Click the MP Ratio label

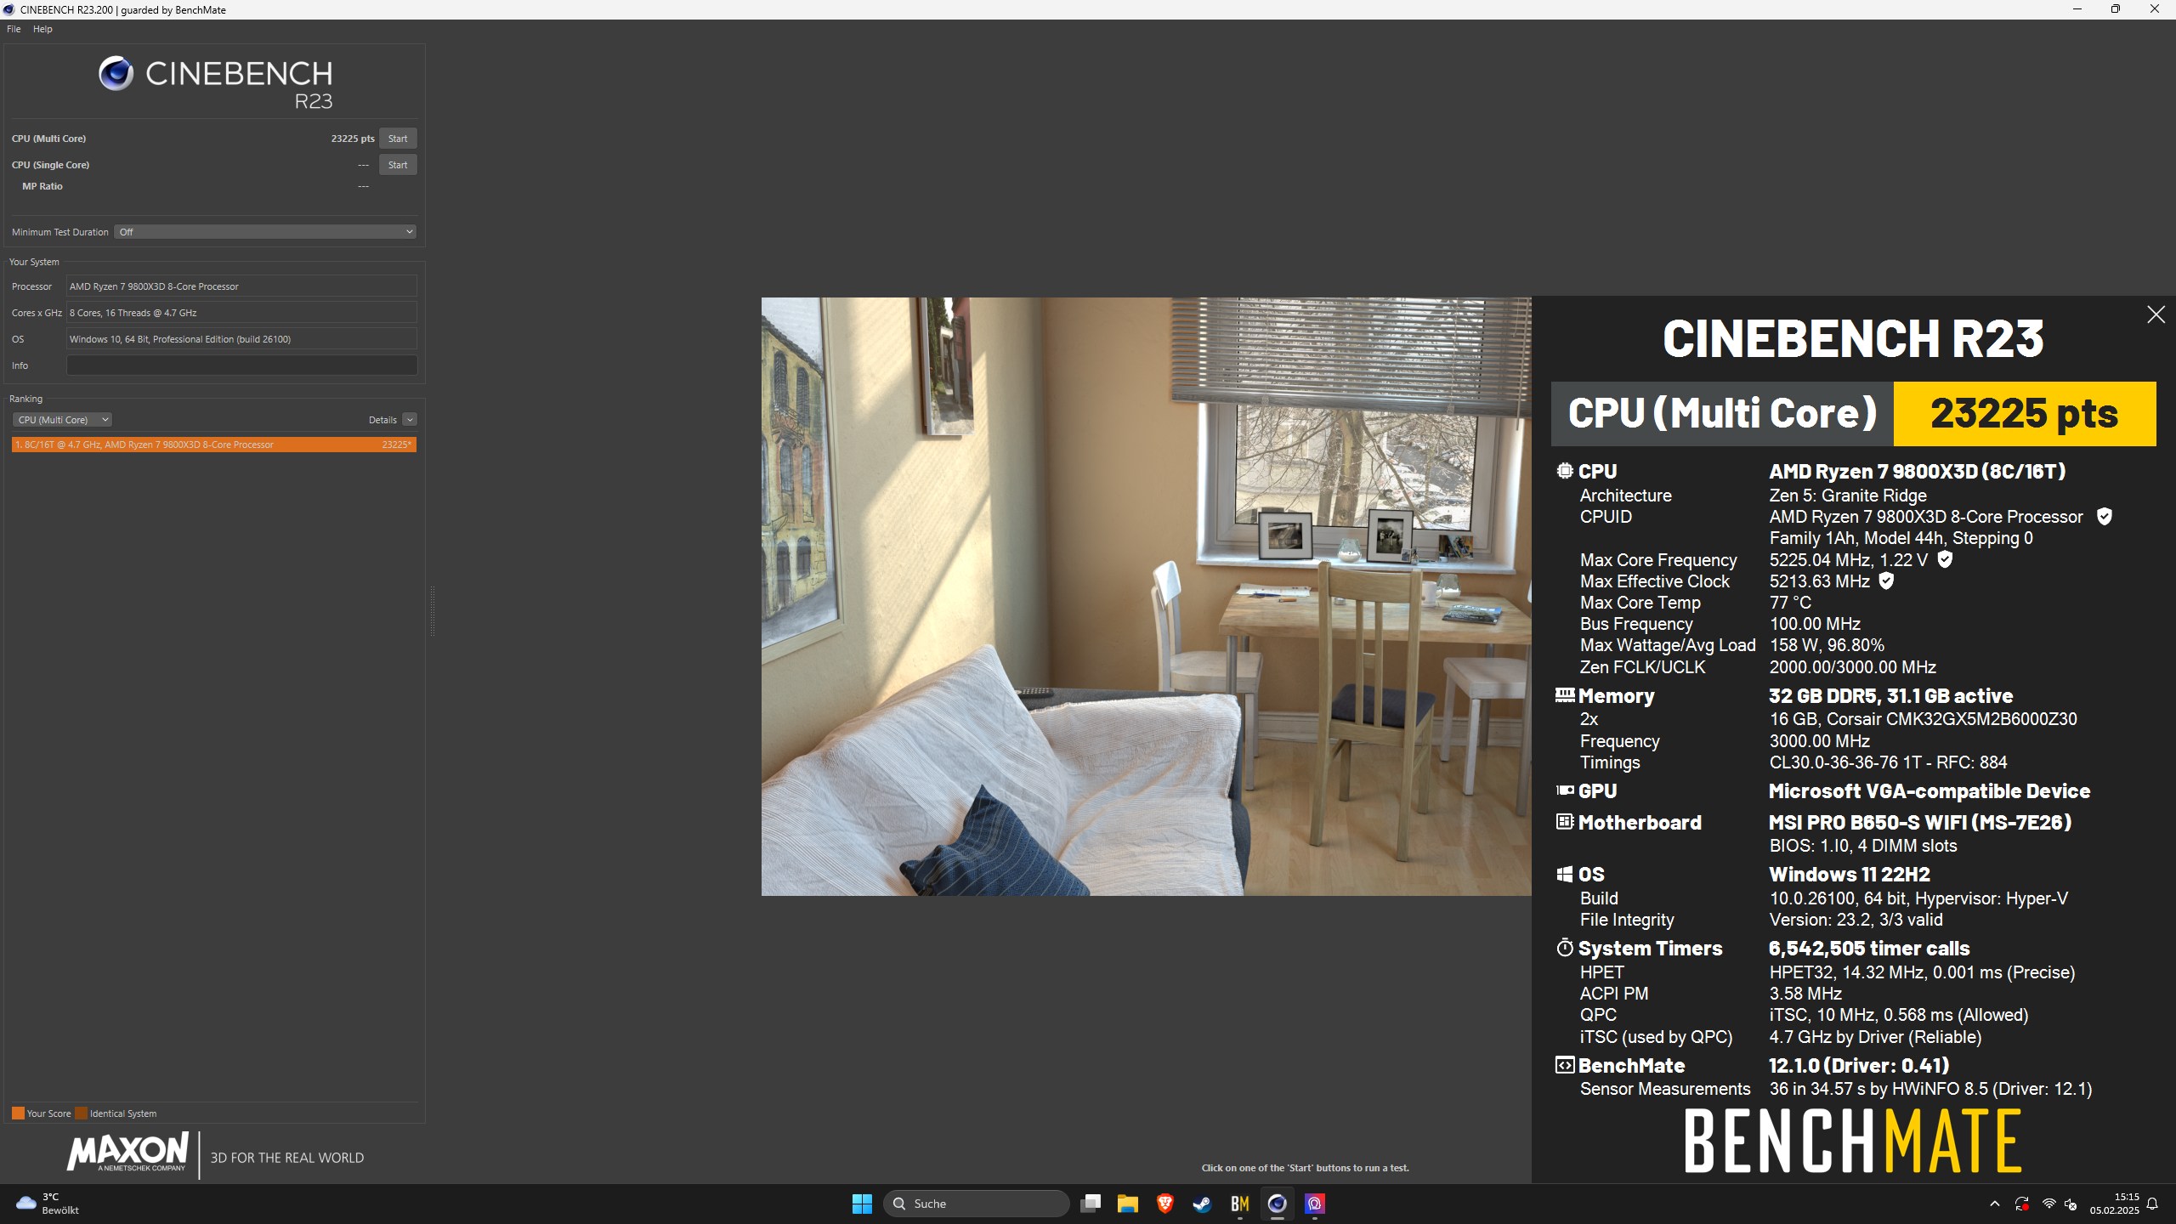coord(42,186)
